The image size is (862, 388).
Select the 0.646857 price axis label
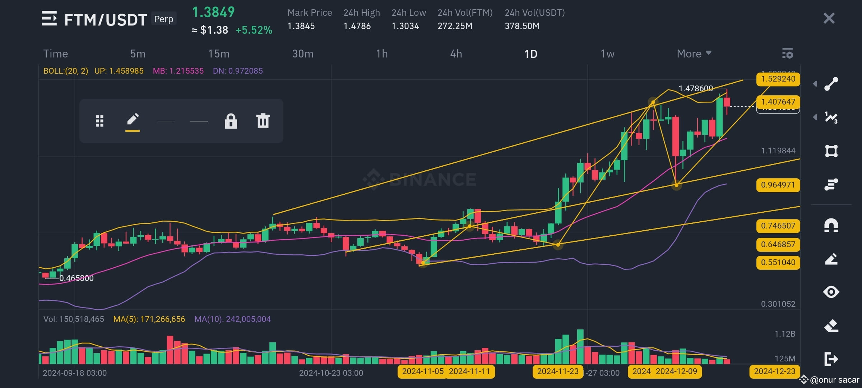click(x=778, y=245)
